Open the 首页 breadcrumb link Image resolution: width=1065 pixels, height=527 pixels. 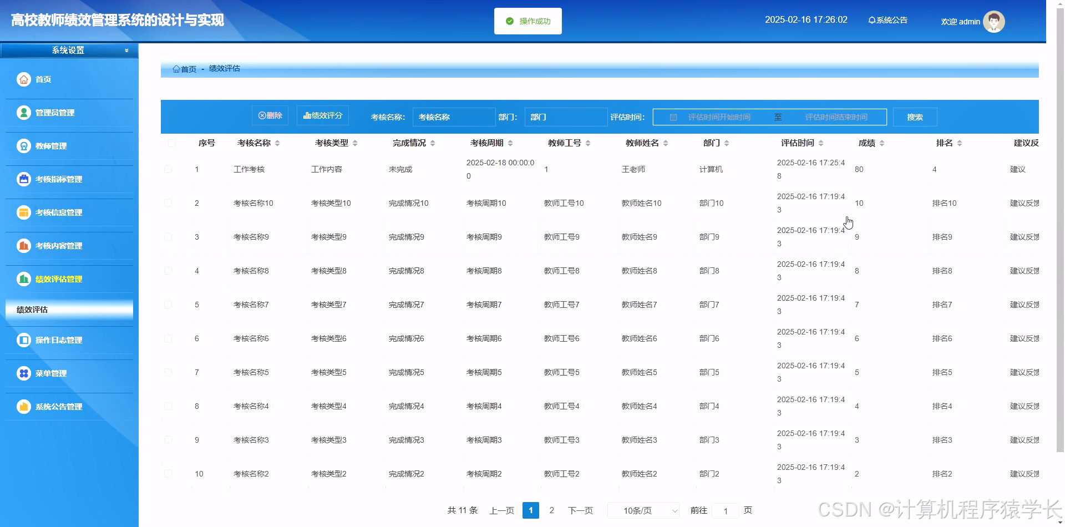(187, 68)
